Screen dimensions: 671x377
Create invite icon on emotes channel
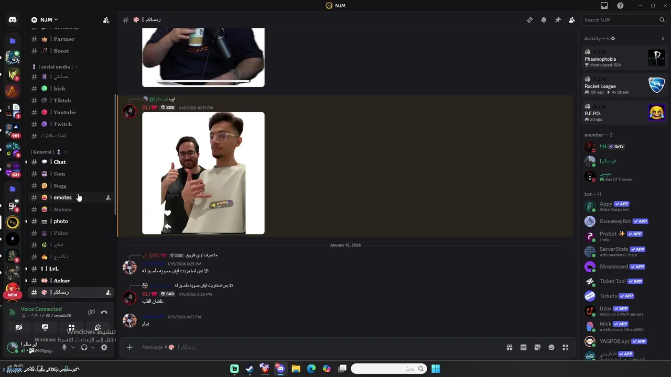coord(108,197)
